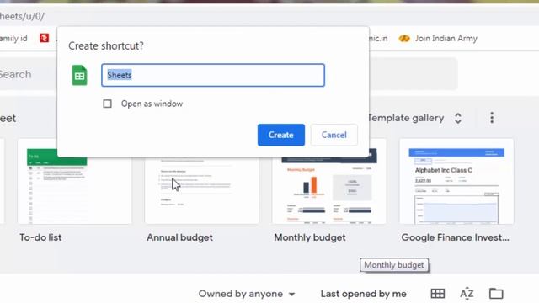Click the Annual budget template label
Viewport: 539px width, 303px height.
pos(179,237)
